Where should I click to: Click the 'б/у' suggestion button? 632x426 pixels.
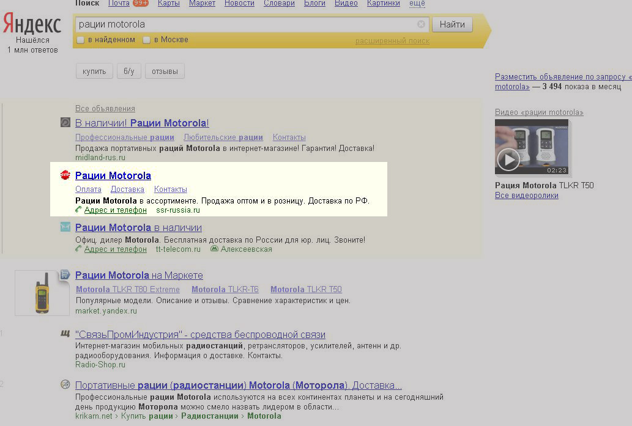click(x=129, y=72)
